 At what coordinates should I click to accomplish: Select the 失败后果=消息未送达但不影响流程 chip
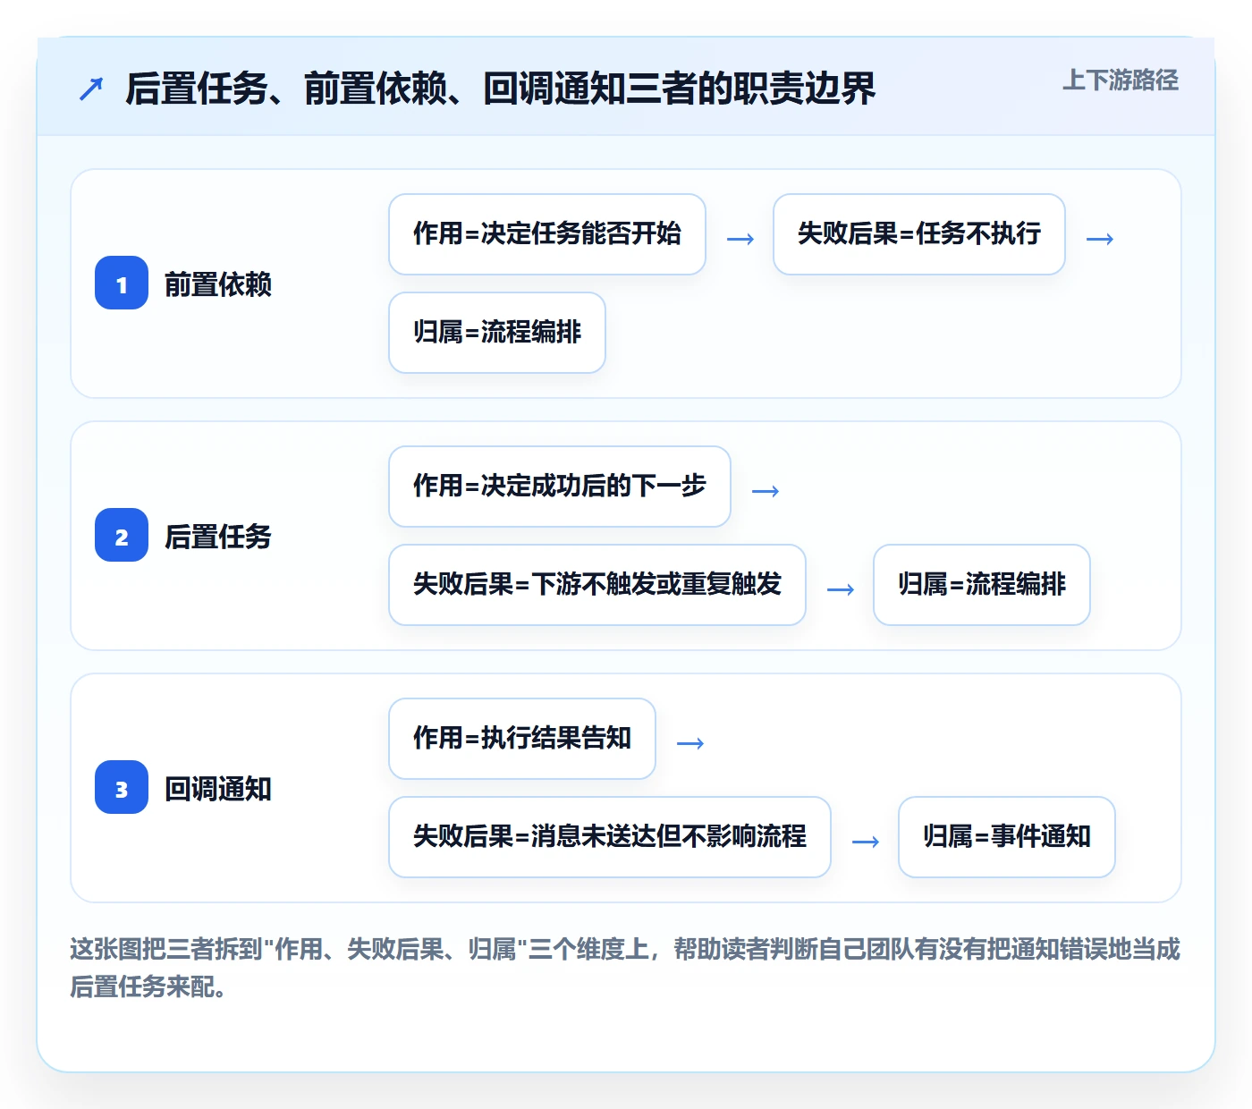(x=610, y=837)
